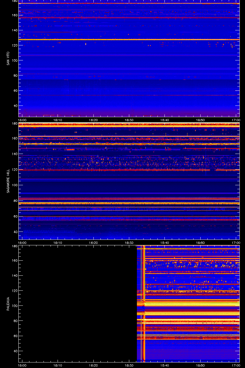Click 16:30 time label under Sagamore Hill plot

(129, 243)
